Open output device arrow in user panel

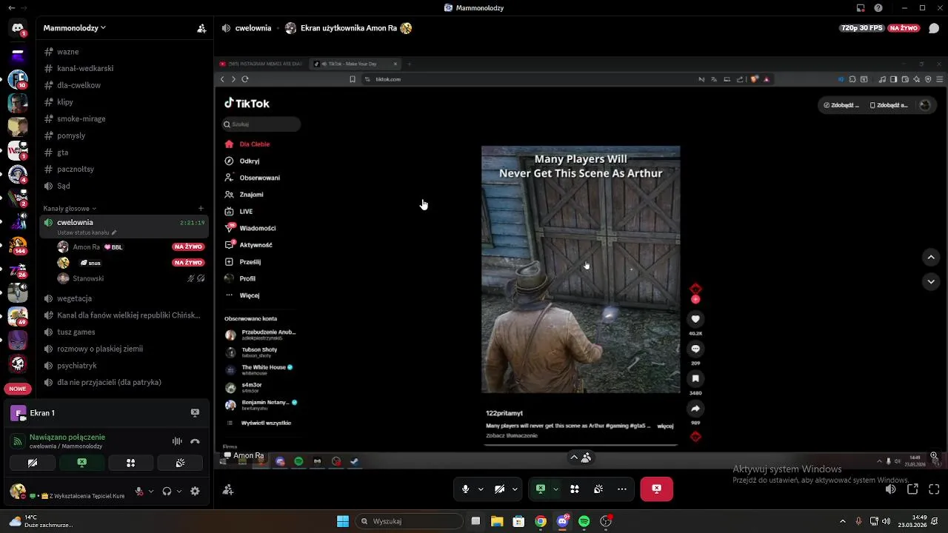tap(179, 491)
